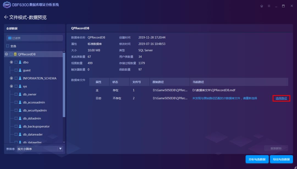Expand the INFORMATION_SCHEMA node
The image size is (297, 169).
(x=11, y=78)
